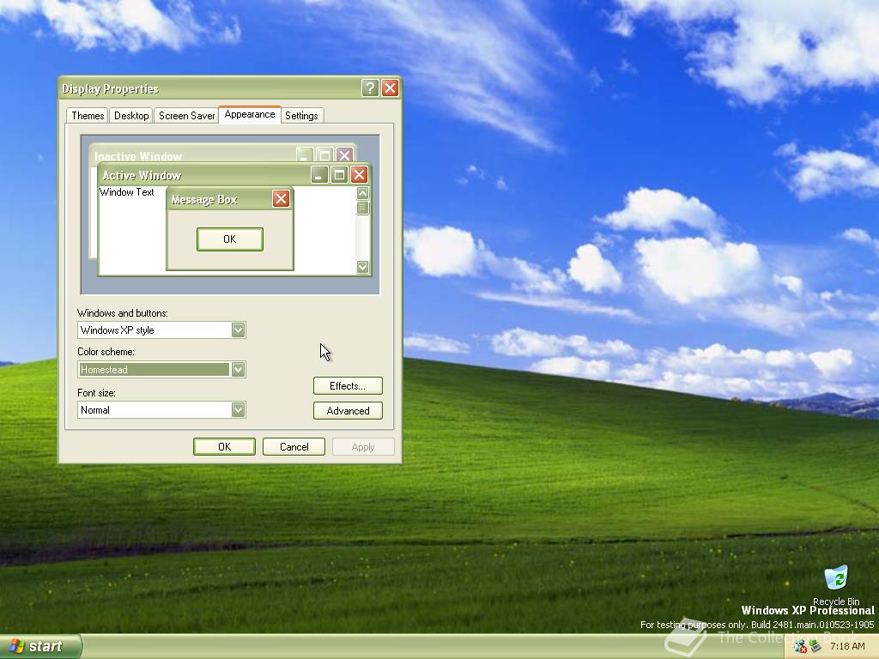Click the Active Window maximize icon in preview
879x659 pixels.
pyautogui.click(x=339, y=175)
